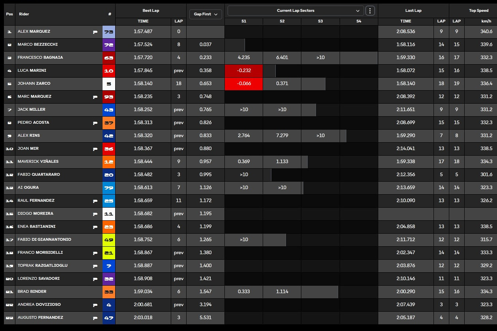Click Joan Mir's last lap time 2:14.041
This screenshot has width=497, height=331.
[405, 149]
